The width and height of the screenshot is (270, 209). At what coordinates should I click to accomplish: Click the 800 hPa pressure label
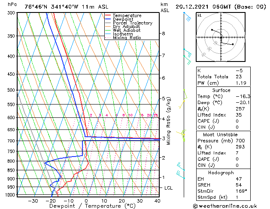(x=12, y=161)
